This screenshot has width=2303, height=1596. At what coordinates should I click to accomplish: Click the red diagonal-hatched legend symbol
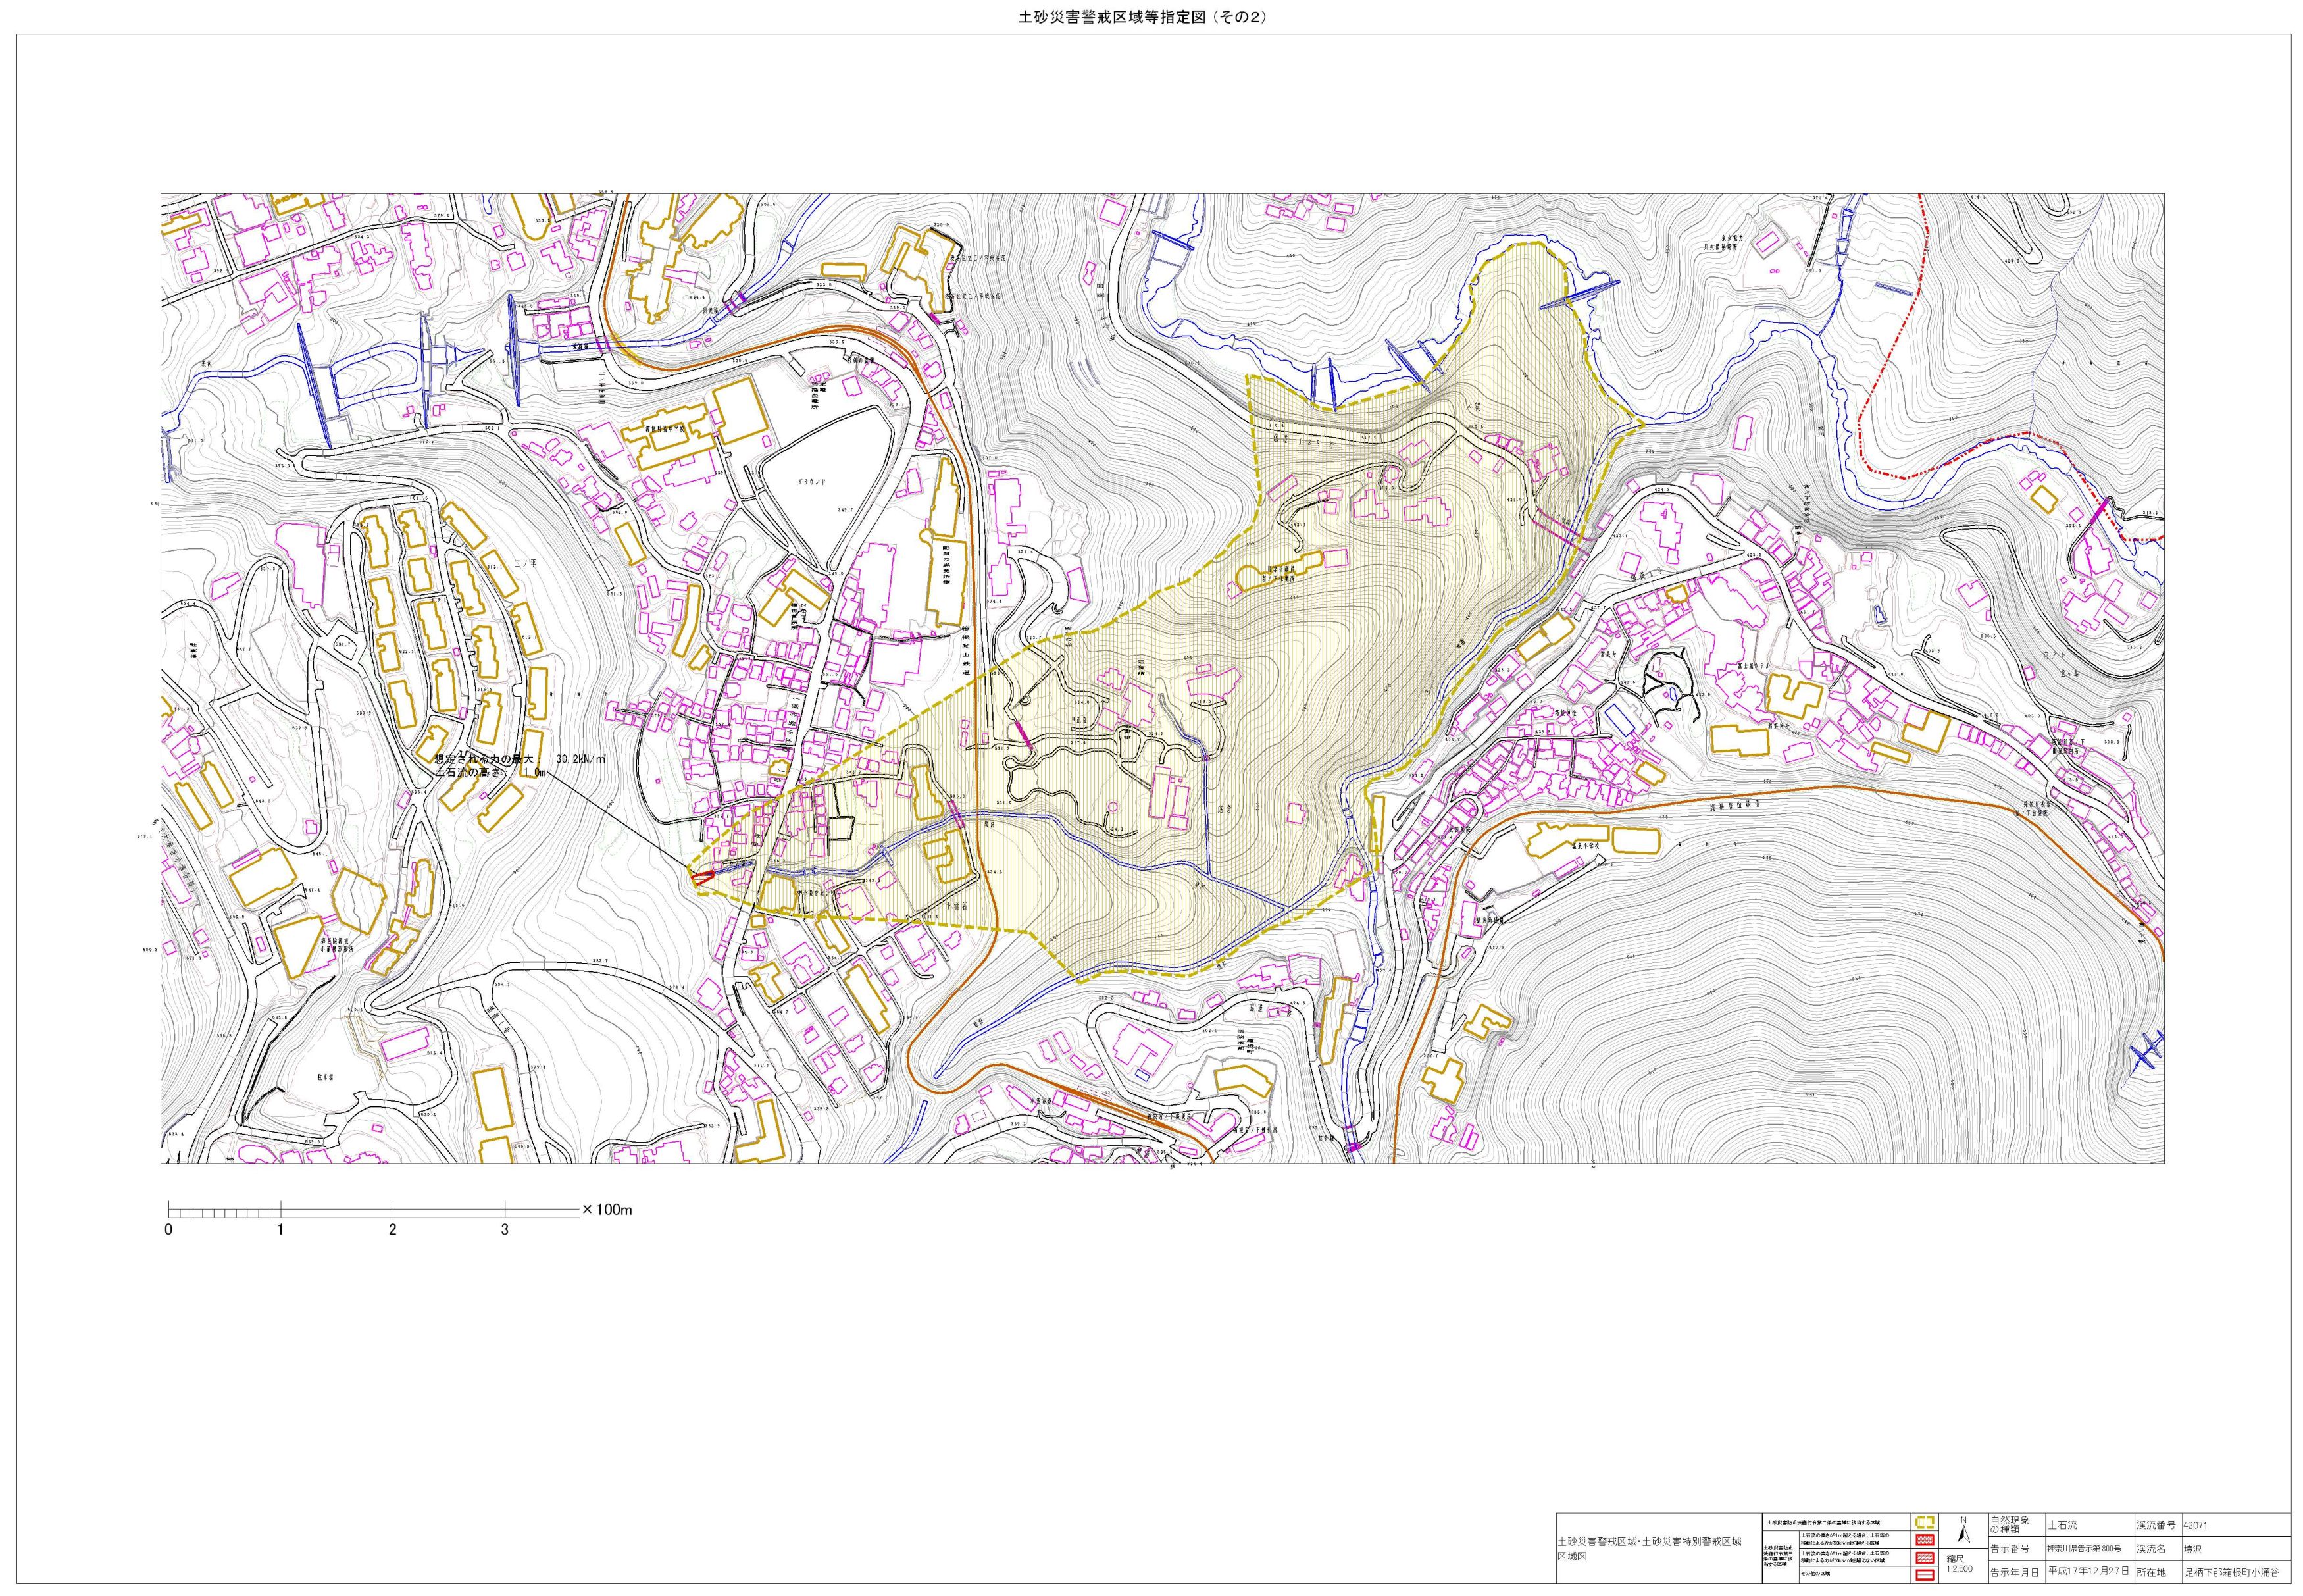click(x=1925, y=1558)
